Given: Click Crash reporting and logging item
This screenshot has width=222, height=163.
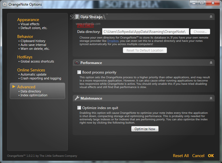Looking at the screenshot, I should [x=41, y=78].
